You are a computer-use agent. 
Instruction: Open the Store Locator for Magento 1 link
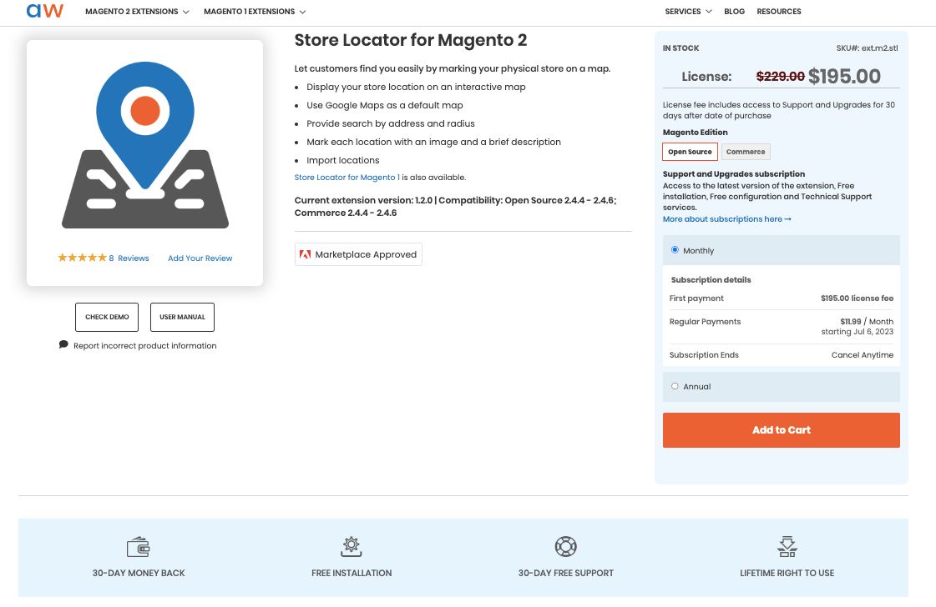click(346, 177)
